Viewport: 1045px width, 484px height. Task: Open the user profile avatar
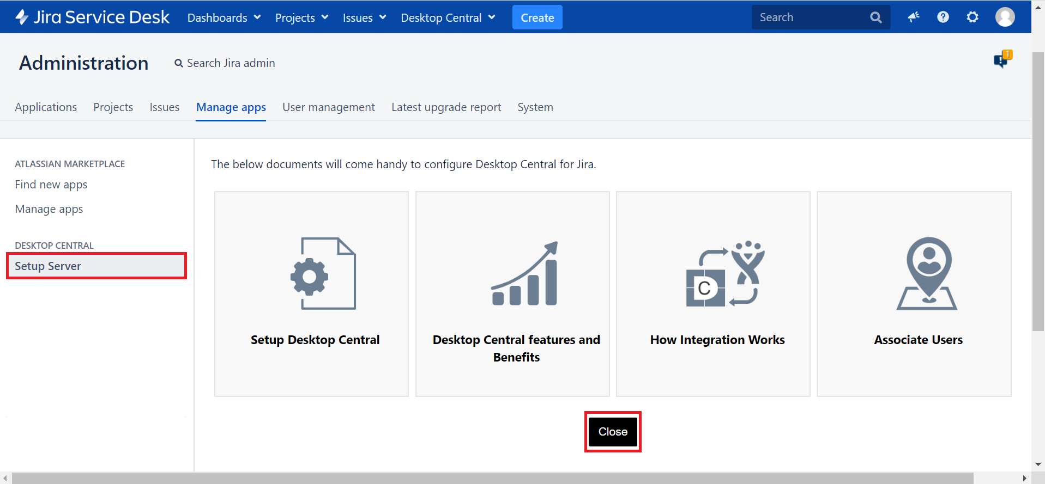click(1005, 17)
